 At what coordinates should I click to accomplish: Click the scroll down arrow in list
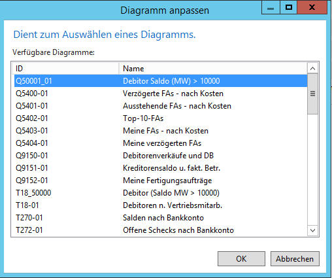point(312,230)
